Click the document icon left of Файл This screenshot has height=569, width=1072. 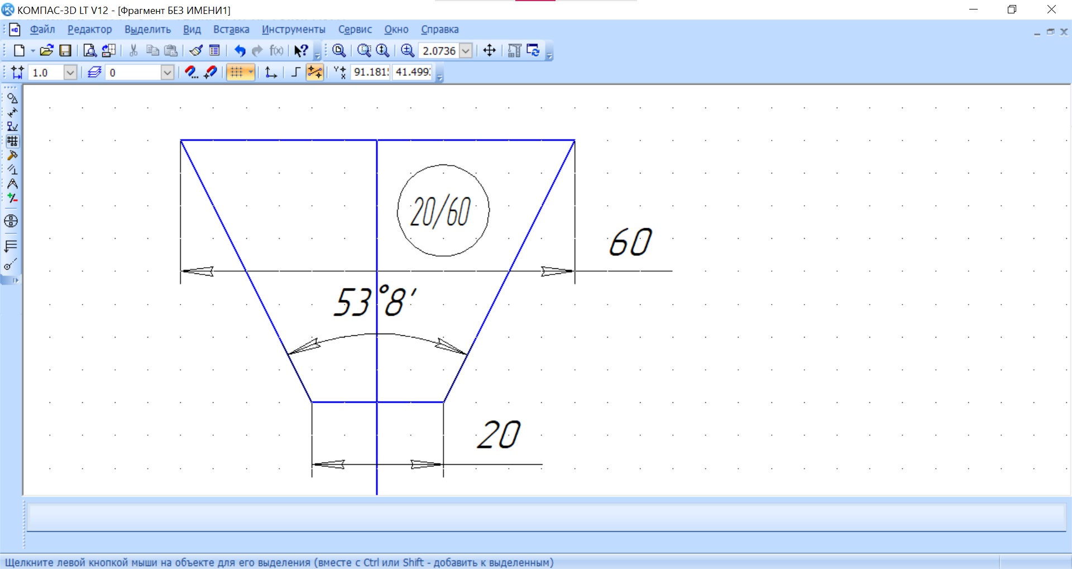(15, 30)
